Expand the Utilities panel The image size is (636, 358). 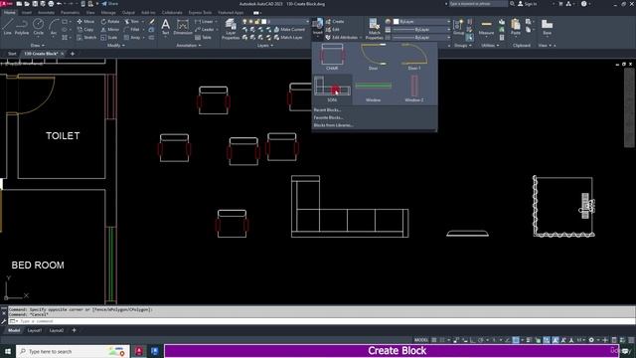point(490,46)
